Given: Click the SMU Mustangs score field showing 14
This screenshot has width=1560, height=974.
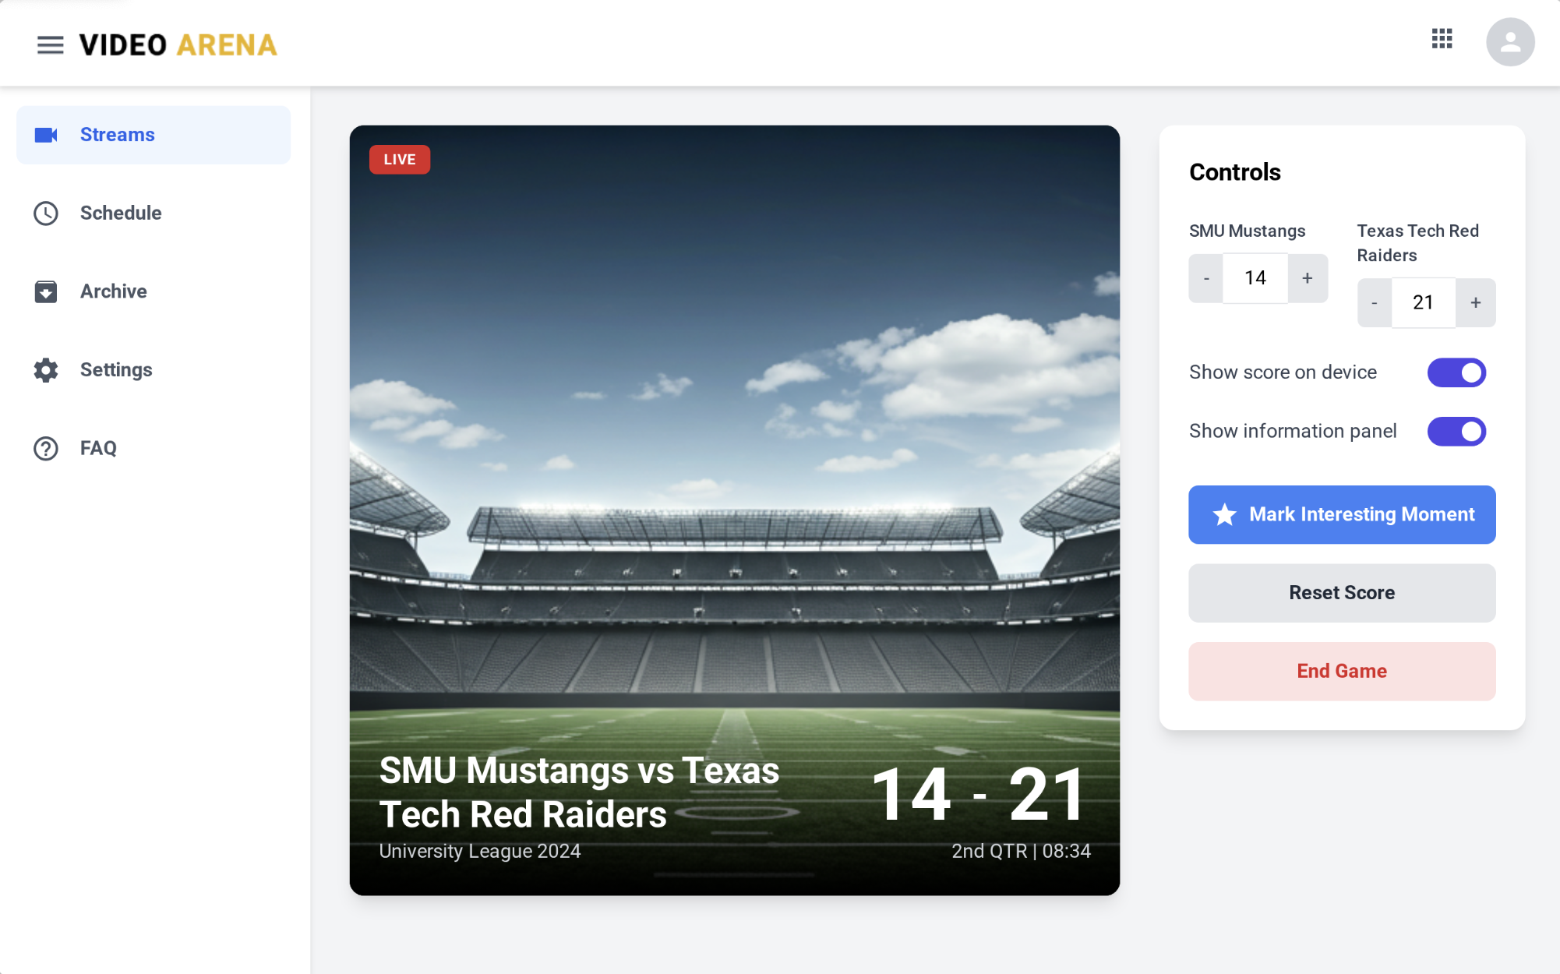Looking at the screenshot, I should pos(1255,278).
